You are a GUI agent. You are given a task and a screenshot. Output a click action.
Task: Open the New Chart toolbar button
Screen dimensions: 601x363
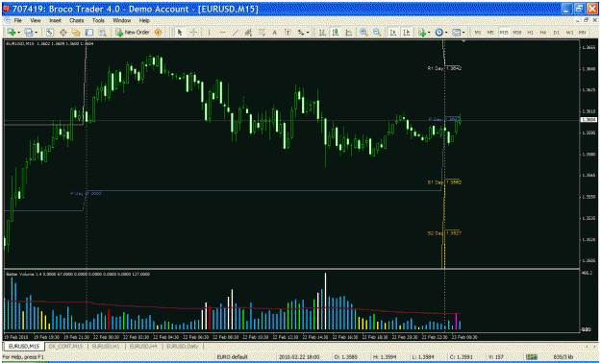pyautogui.click(x=12, y=33)
